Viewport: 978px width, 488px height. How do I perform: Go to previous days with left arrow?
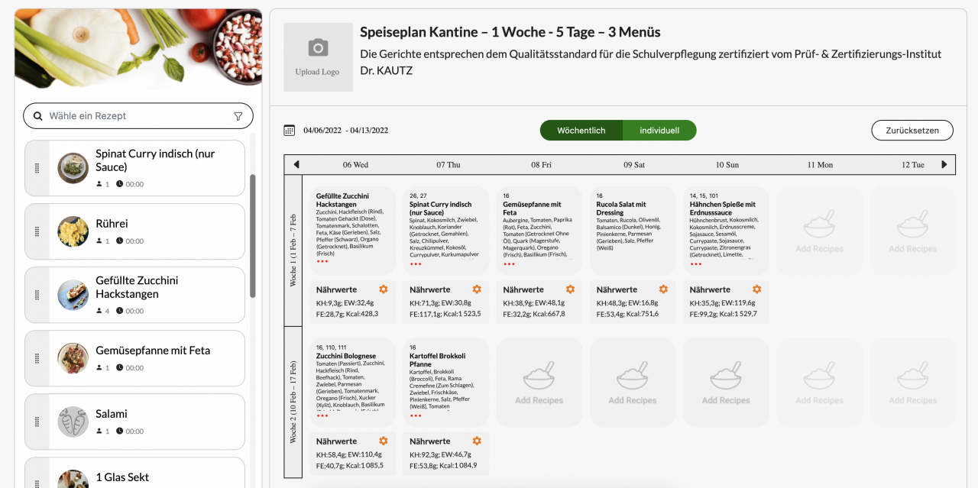click(x=296, y=165)
